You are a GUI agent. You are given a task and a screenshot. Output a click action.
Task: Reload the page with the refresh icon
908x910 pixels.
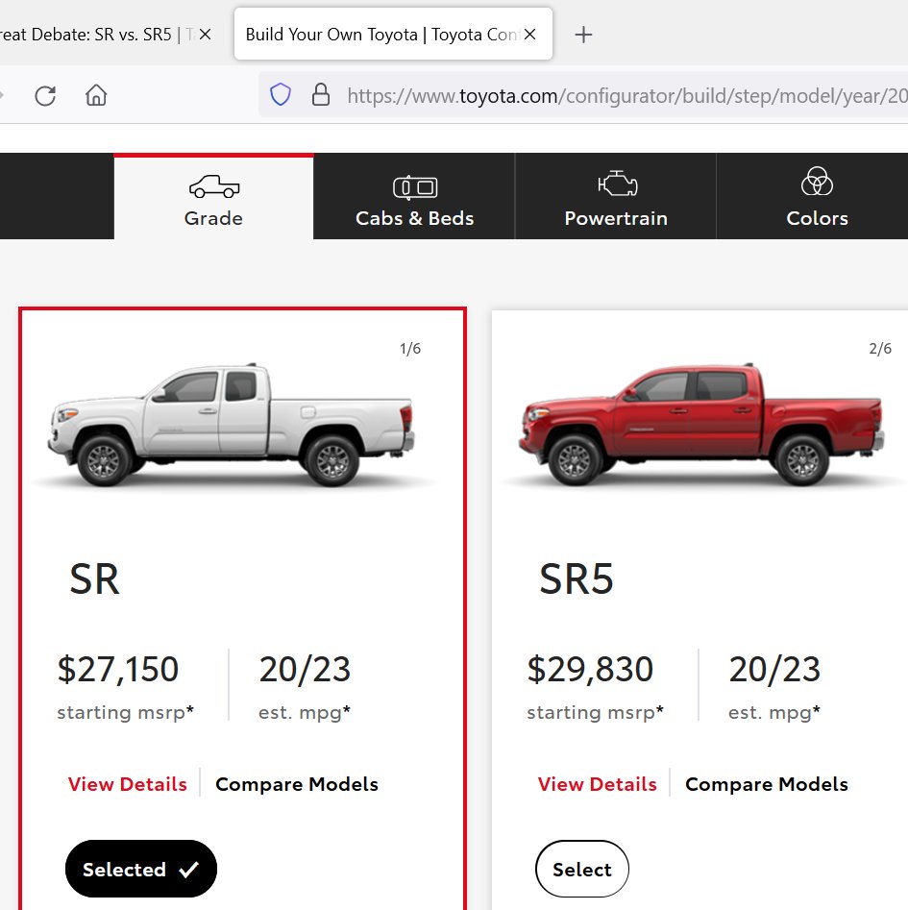click(45, 95)
